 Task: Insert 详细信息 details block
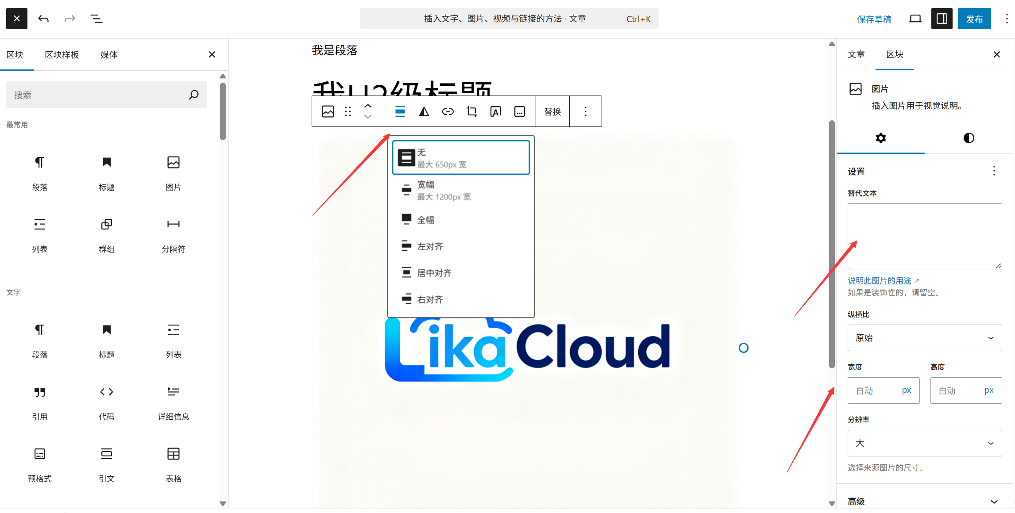coord(174,403)
